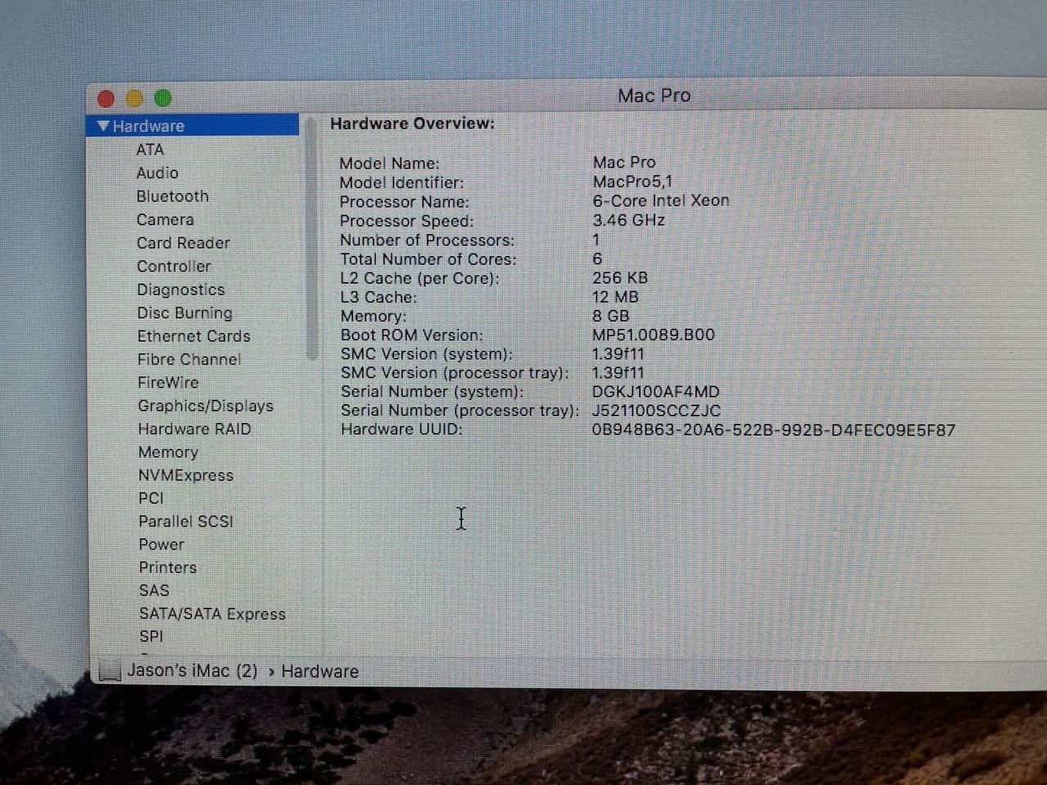Click the Mac Pro window title
The image size is (1047, 785).
654,96
